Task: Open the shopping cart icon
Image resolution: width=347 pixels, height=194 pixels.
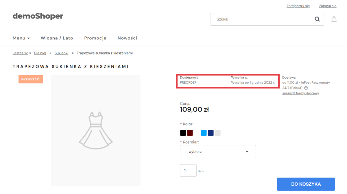Action: 334,19
